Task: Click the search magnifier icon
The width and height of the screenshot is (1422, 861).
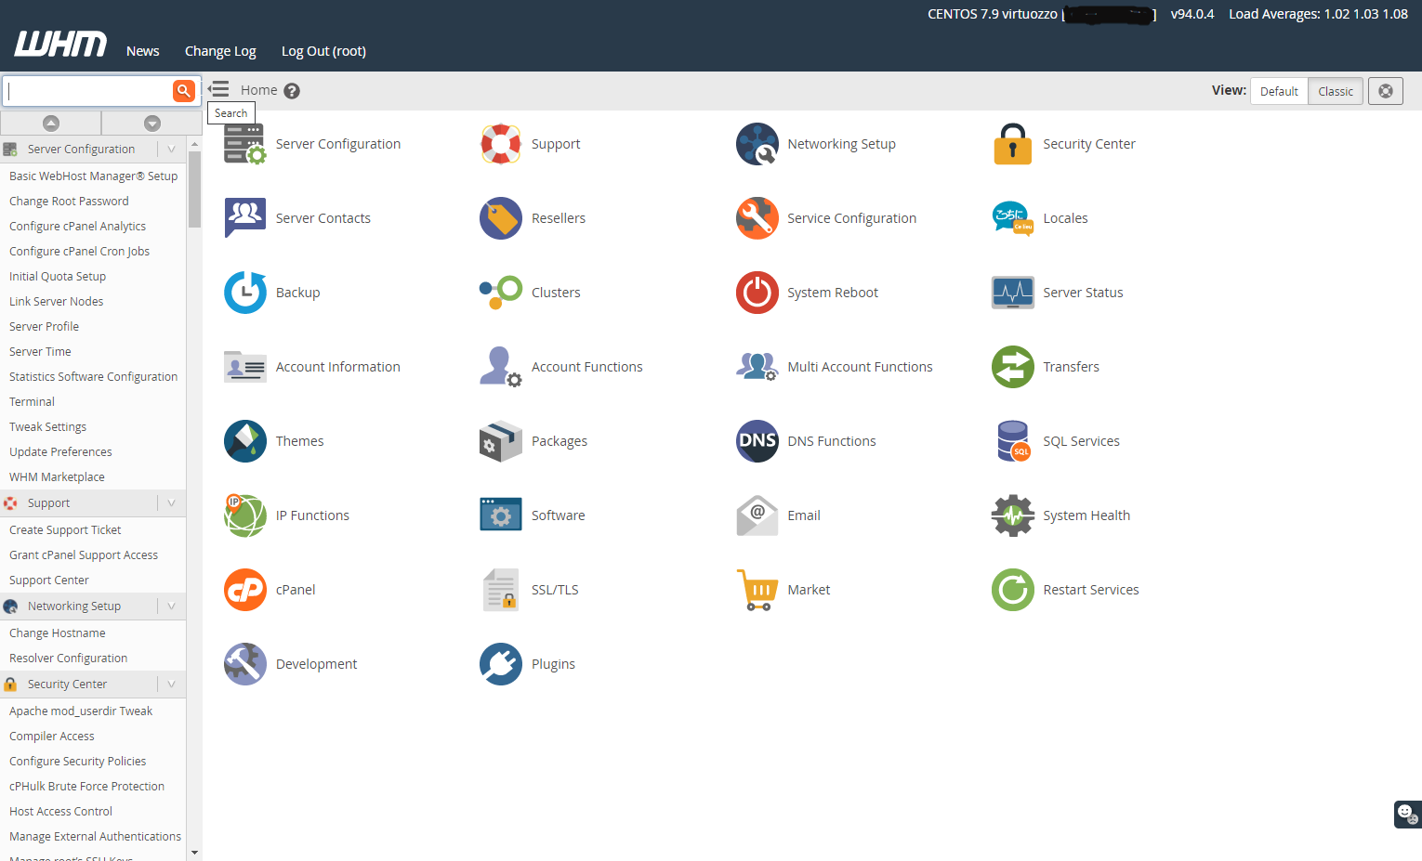Action: [x=183, y=90]
